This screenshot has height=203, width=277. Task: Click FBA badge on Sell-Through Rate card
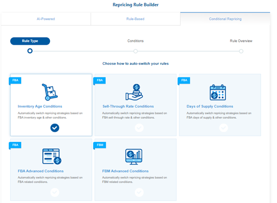(100, 80)
